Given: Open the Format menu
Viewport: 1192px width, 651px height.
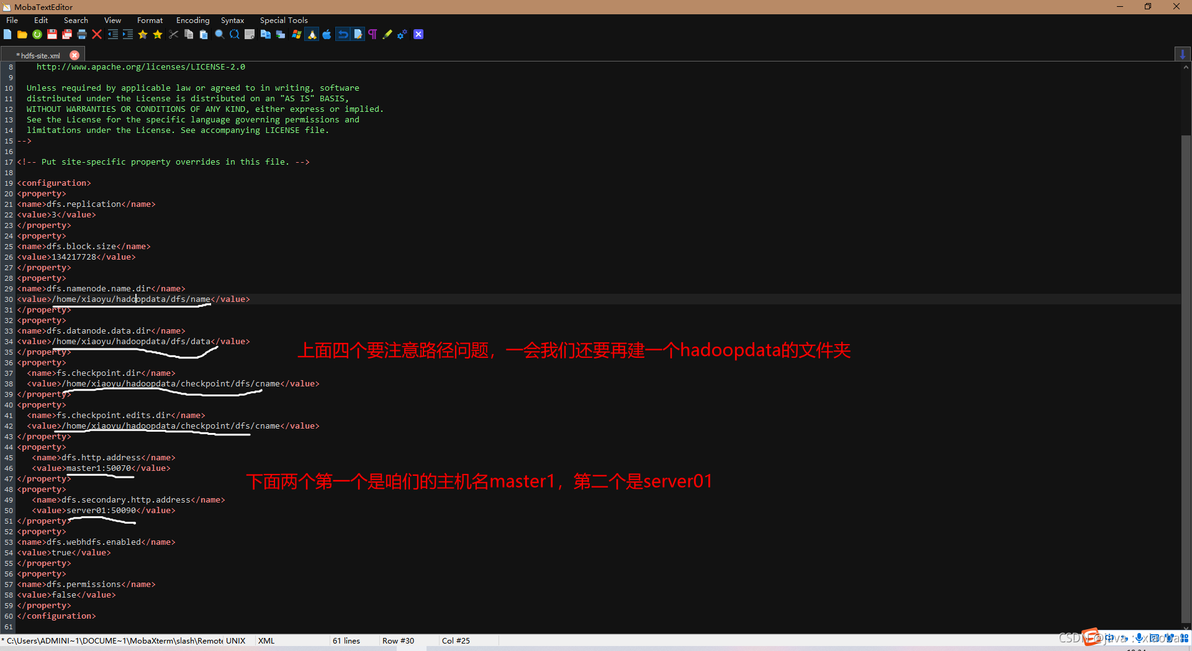Looking at the screenshot, I should (x=150, y=20).
